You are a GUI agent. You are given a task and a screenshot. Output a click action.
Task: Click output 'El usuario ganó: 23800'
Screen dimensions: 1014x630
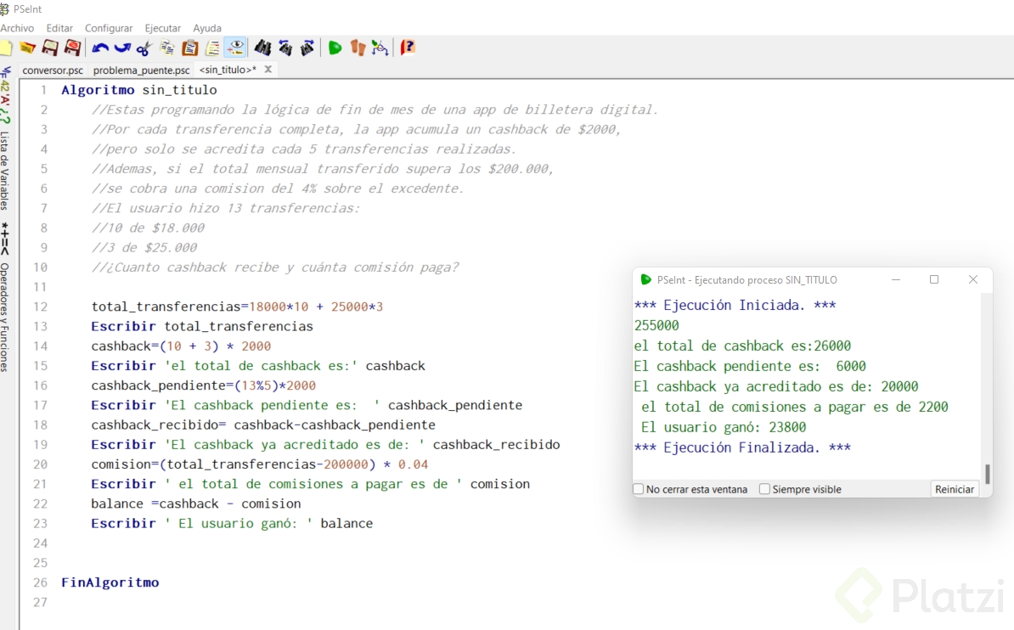[x=724, y=428]
